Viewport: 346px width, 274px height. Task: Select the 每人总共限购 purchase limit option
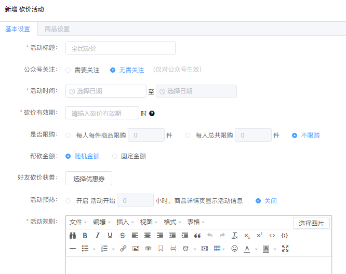coord(188,135)
